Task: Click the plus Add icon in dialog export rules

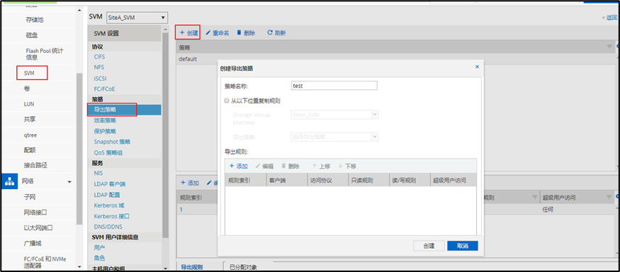Action: click(x=232, y=166)
